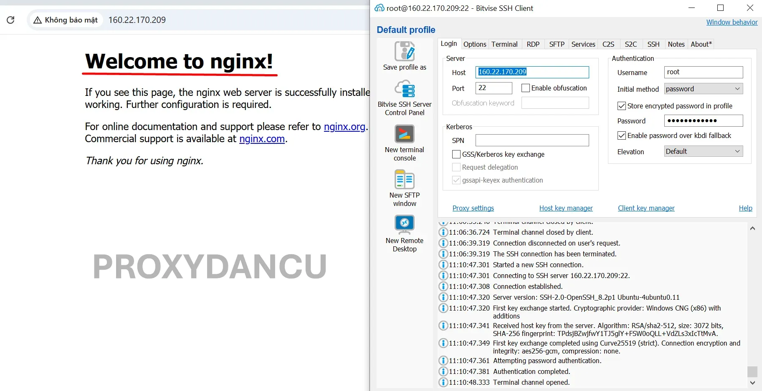Open the RDP tab

point(533,44)
